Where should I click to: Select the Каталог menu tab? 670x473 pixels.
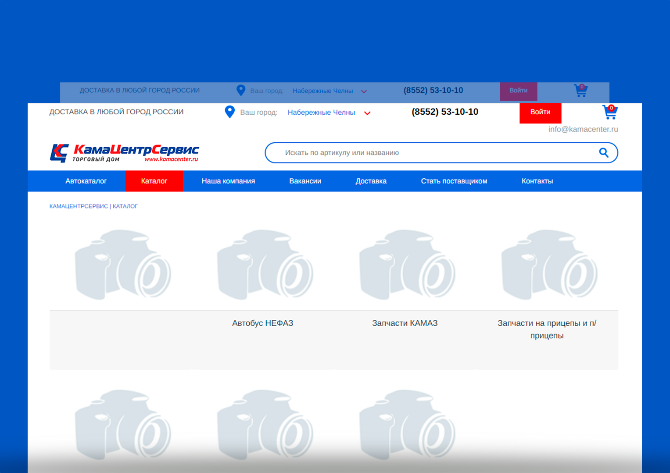click(x=154, y=181)
